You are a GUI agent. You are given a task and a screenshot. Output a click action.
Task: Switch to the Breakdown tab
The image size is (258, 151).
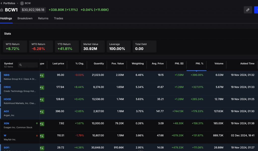click(25, 18)
